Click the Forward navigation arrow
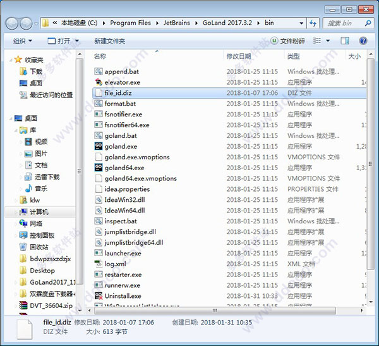Screen dimensions: 379x346 [26, 23]
